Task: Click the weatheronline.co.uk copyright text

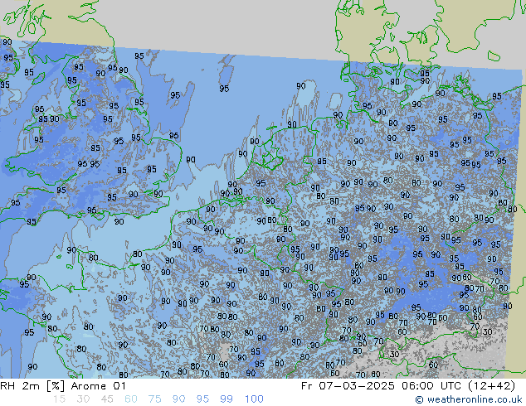Action: click(469, 399)
